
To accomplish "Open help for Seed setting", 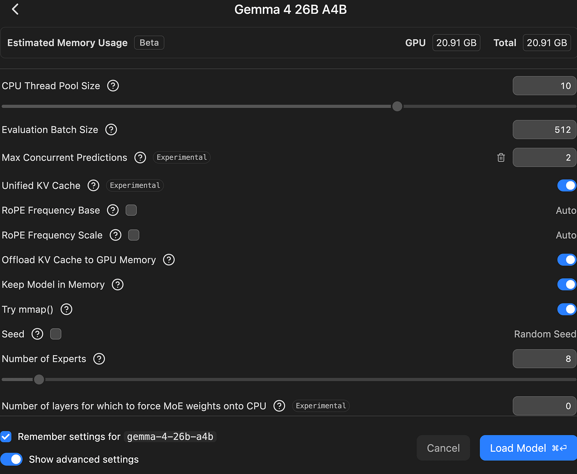I will coord(37,334).
